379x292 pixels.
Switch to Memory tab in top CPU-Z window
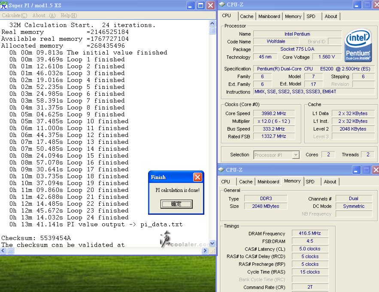click(x=293, y=16)
